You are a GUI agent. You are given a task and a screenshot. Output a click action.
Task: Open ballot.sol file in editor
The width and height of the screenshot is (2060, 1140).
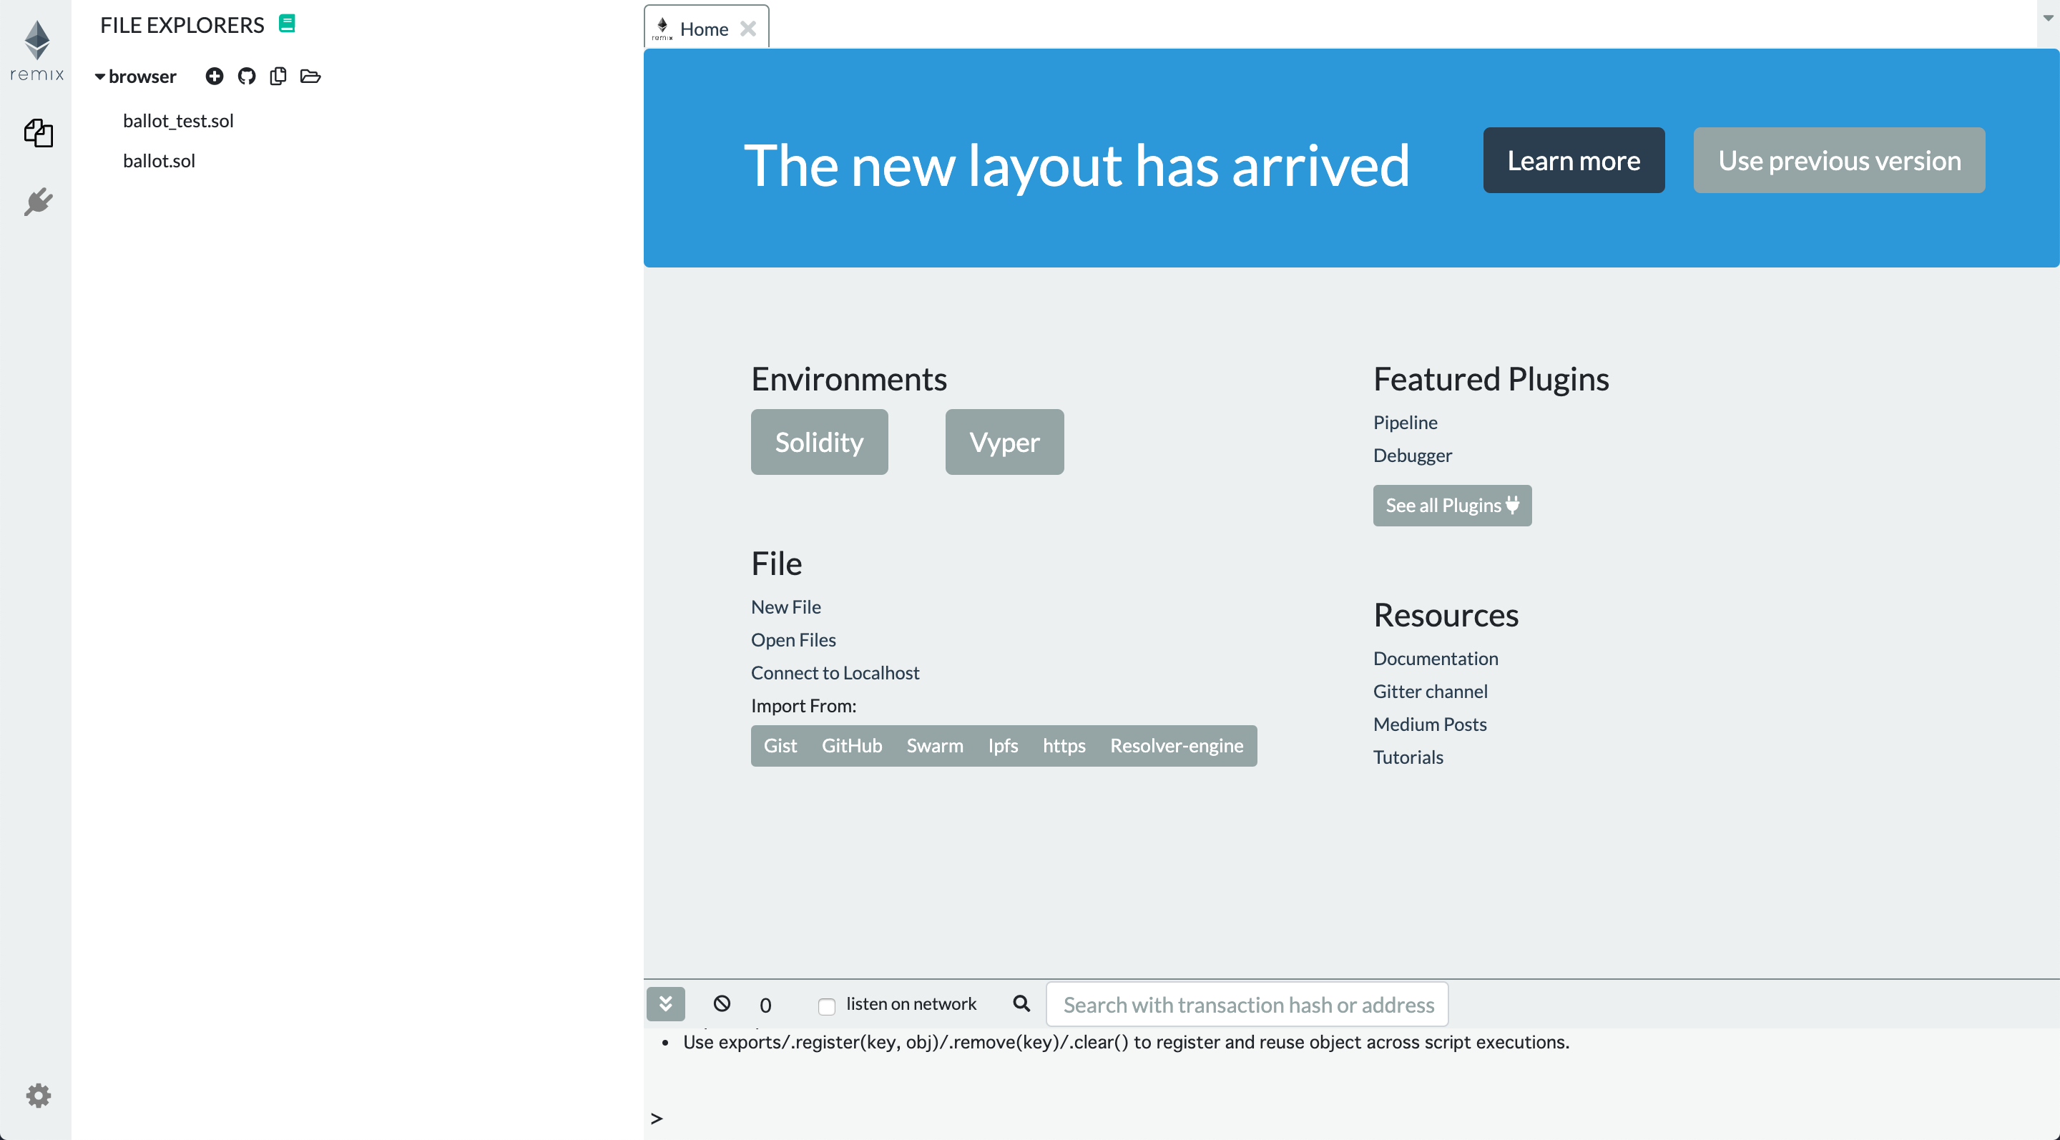(x=159, y=160)
